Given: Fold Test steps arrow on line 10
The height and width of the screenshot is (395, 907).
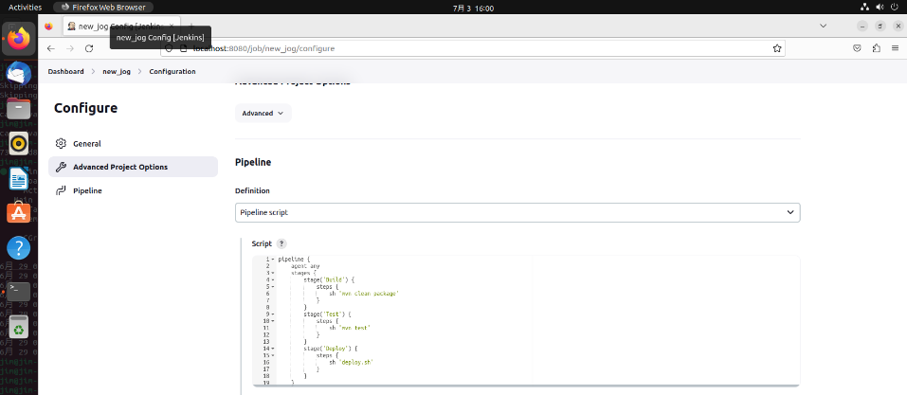Looking at the screenshot, I should click(x=272, y=321).
